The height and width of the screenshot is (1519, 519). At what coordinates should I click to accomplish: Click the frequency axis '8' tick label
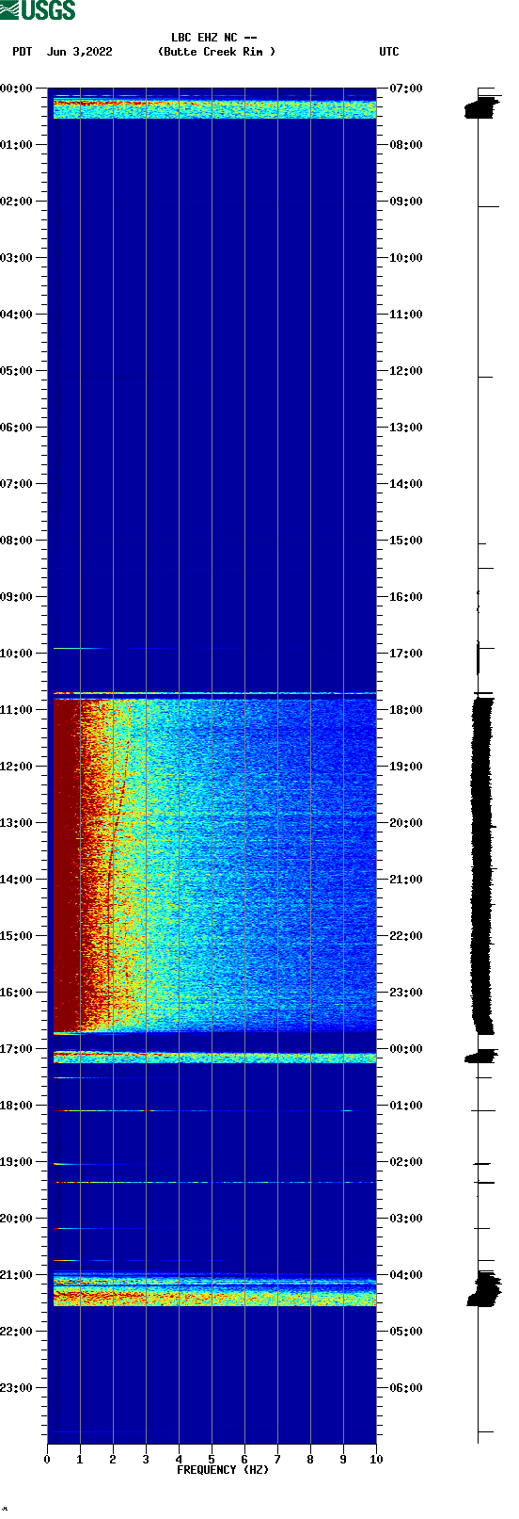tap(310, 1460)
